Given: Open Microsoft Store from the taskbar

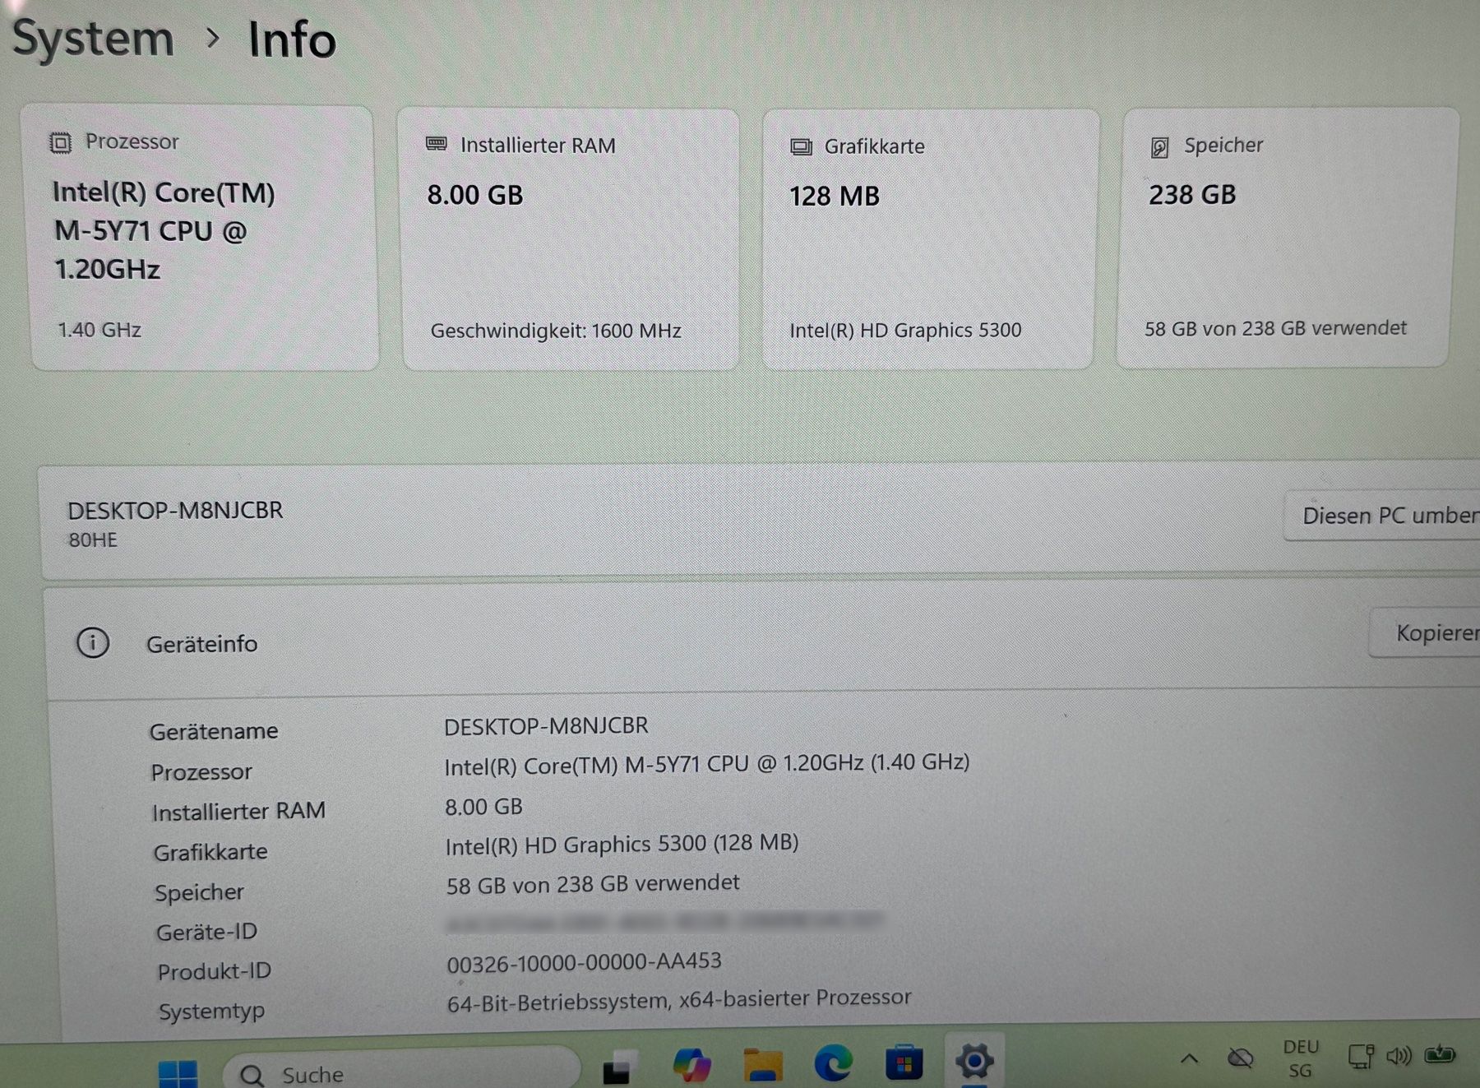Looking at the screenshot, I should (x=904, y=1063).
